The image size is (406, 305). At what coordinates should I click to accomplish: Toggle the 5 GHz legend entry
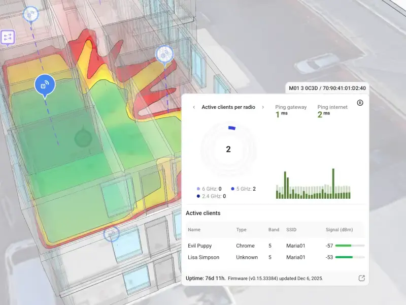(x=243, y=189)
